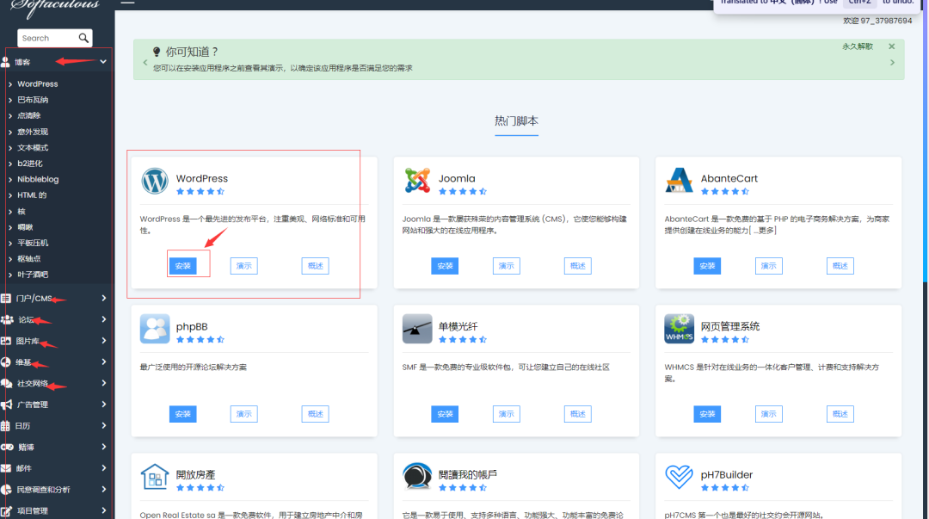Screen dimensions: 929x519
Task: Click the Open Real Estate house icon
Action: 156,477
